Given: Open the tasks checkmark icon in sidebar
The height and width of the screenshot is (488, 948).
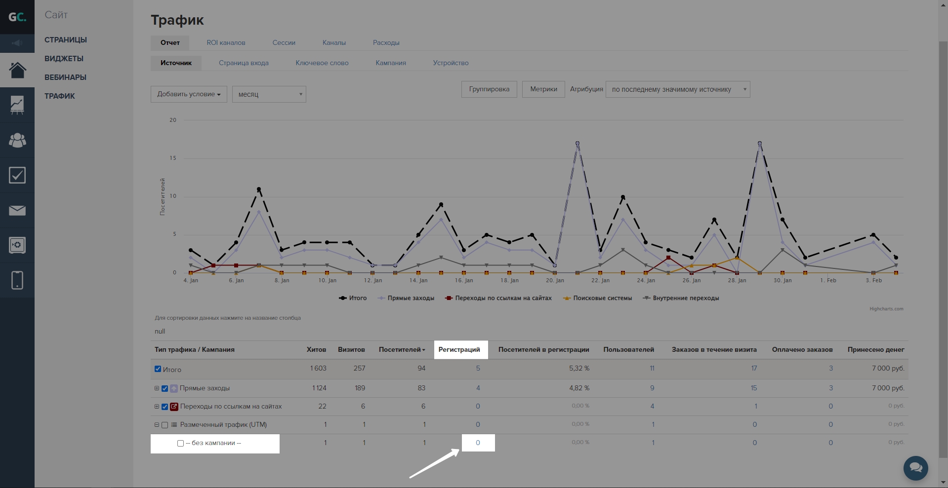Looking at the screenshot, I should (x=17, y=175).
